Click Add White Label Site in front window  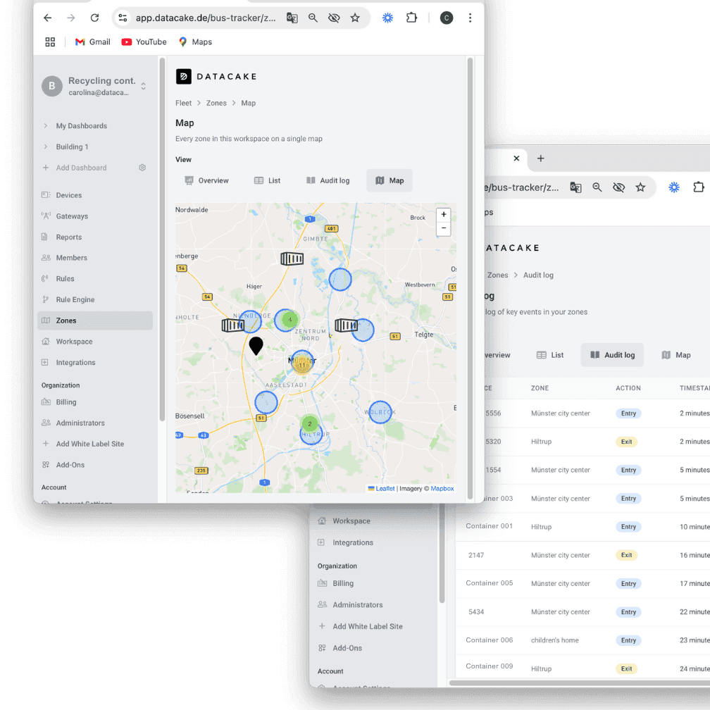(x=90, y=444)
